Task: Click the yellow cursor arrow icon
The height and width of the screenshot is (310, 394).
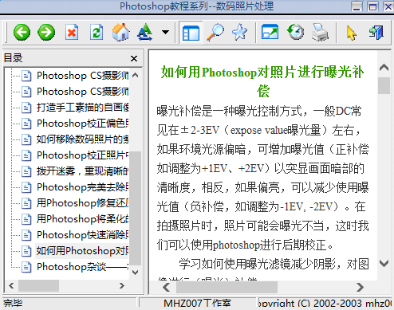Action: (x=351, y=33)
